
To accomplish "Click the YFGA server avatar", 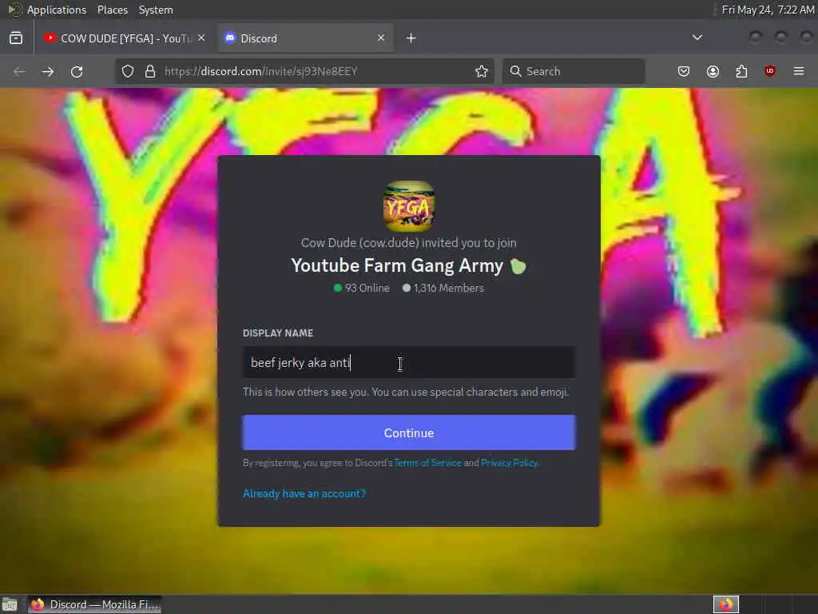I will tap(409, 206).
